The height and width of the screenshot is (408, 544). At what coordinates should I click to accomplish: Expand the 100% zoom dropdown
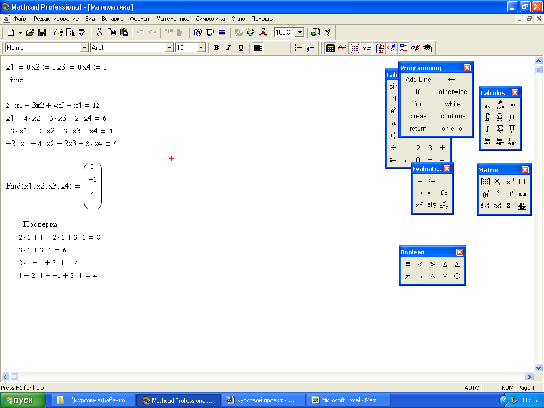pyautogui.click(x=300, y=32)
